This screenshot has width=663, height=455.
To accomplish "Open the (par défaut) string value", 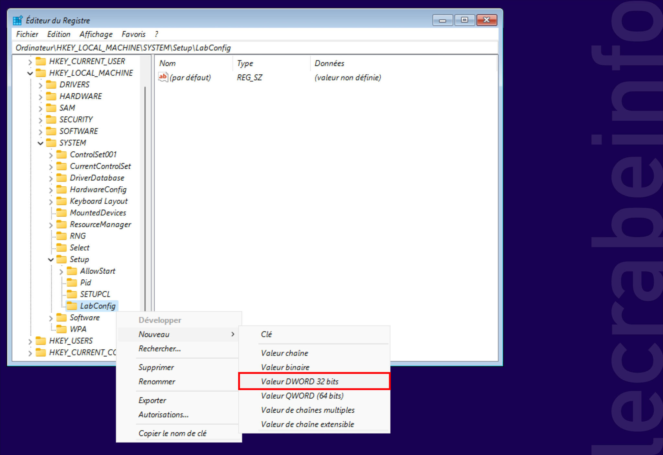I will 190,77.
